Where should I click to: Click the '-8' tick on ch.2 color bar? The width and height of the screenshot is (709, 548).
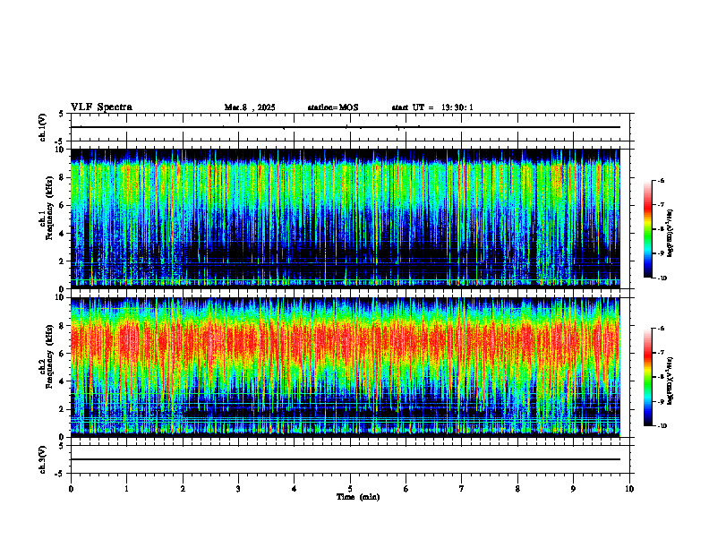click(x=661, y=377)
